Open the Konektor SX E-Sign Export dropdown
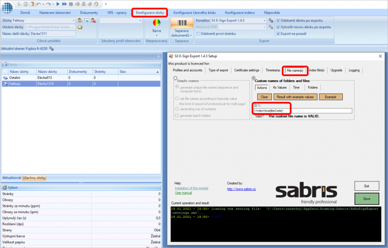Screen dimensions: 388x248 [x=264, y=20]
